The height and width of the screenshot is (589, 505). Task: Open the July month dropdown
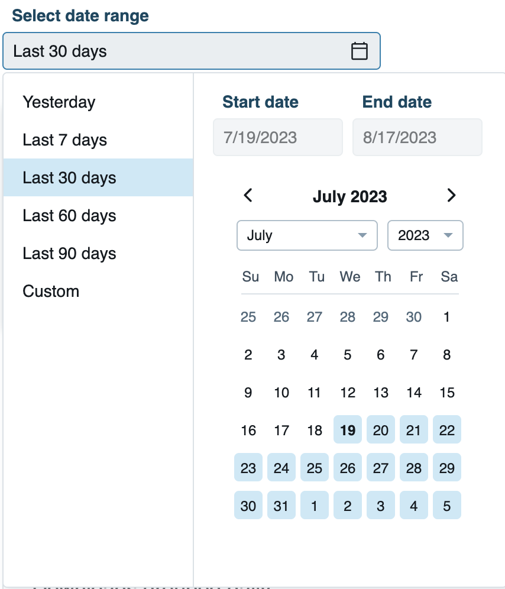tap(307, 235)
